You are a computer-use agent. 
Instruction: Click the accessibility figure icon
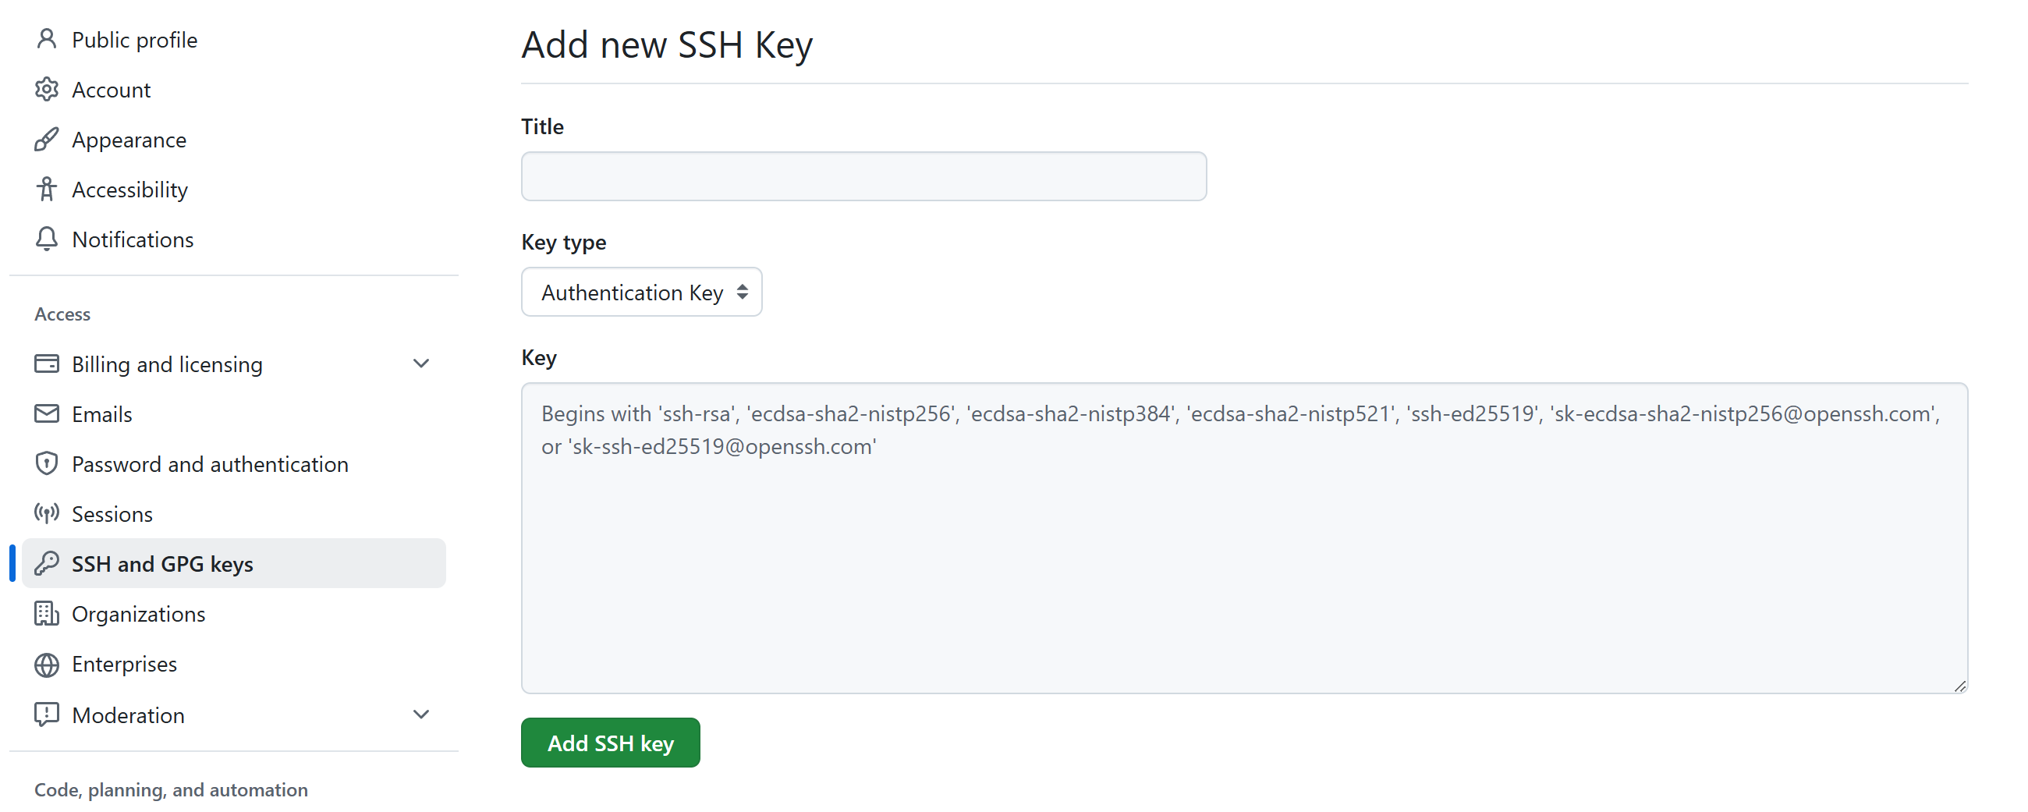click(x=47, y=189)
